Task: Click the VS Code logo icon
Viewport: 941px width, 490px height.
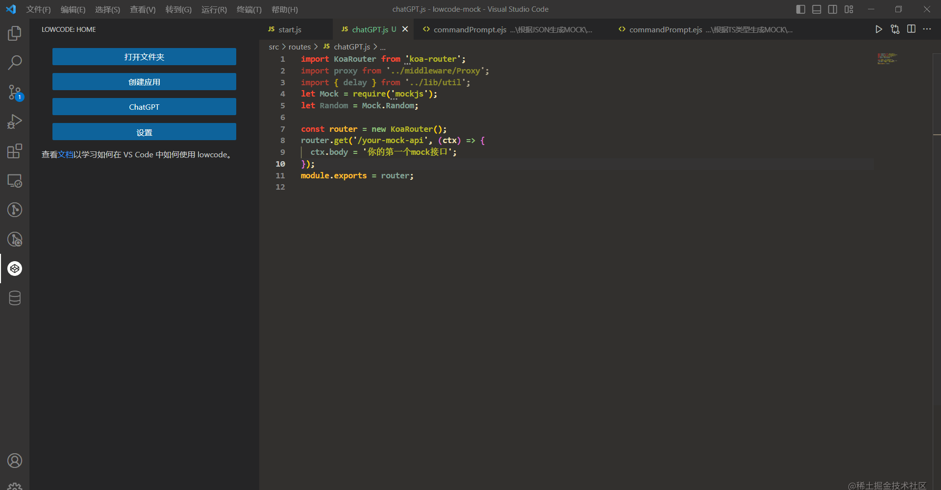Action: click(x=11, y=9)
